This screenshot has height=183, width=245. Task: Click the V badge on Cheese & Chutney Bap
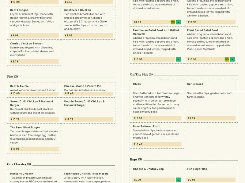click(x=178, y=180)
